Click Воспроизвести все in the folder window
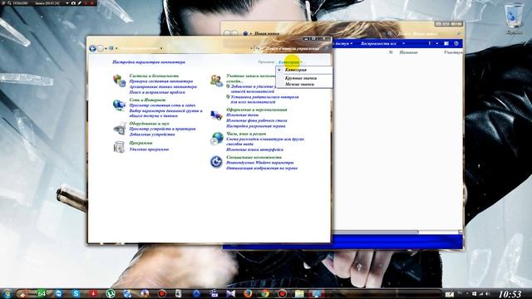The image size is (532, 299). [378, 43]
